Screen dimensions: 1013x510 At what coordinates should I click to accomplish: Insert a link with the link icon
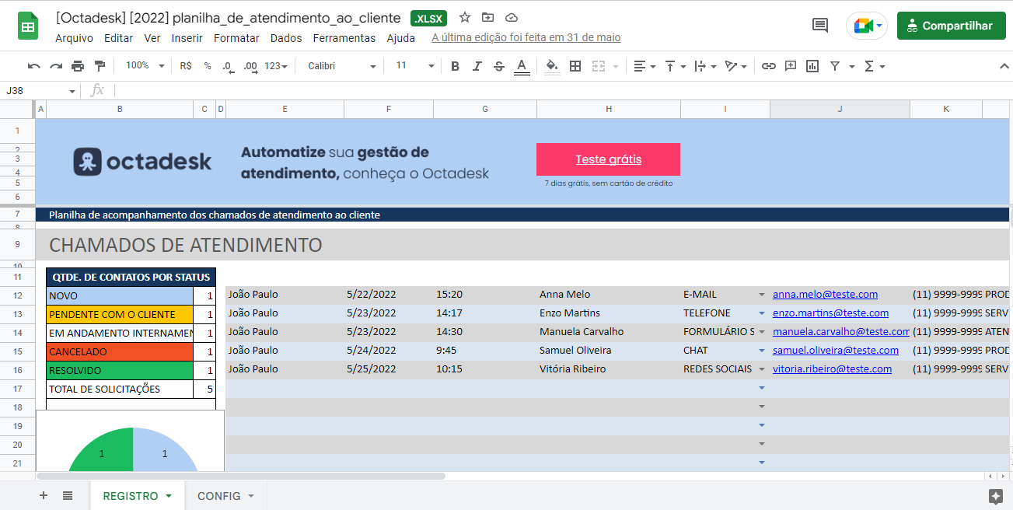(x=769, y=66)
